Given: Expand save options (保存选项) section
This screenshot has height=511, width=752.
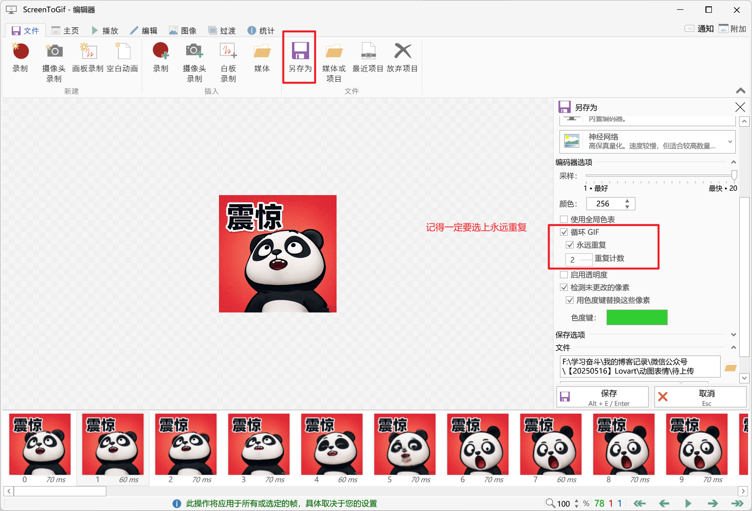Looking at the screenshot, I should pyautogui.click(x=733, y=335).
